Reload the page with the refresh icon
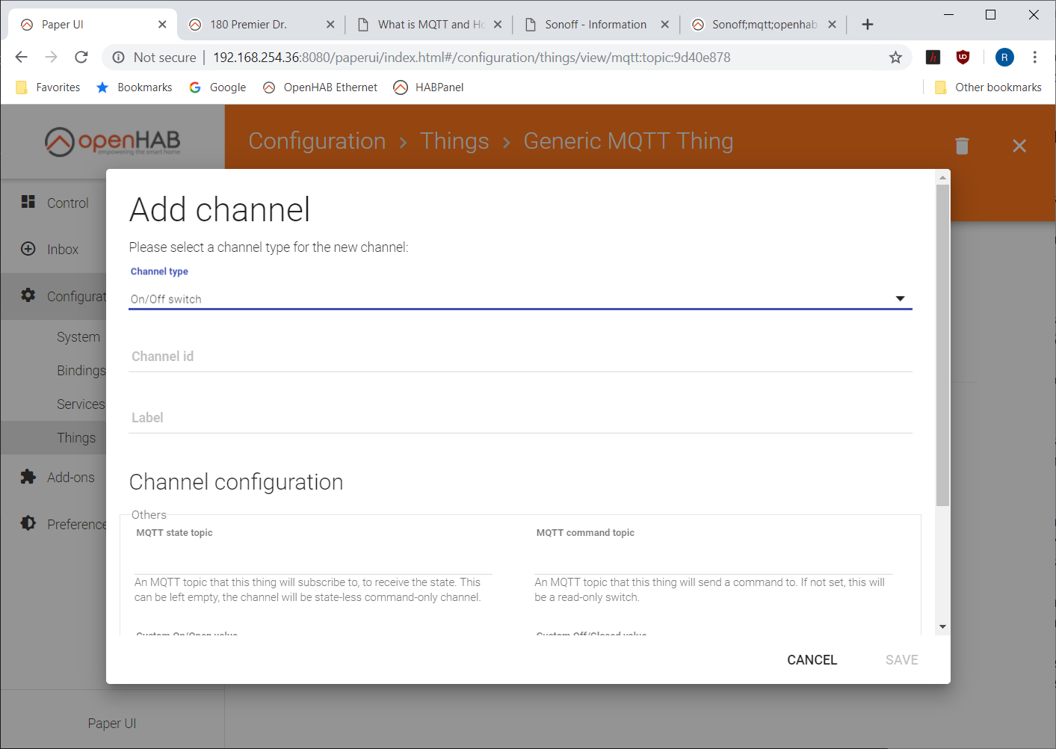Screen dimensions: 1056x749 (81, 58)
